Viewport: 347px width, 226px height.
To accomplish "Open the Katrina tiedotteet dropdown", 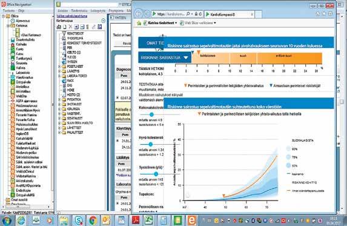I will point(160,23).
